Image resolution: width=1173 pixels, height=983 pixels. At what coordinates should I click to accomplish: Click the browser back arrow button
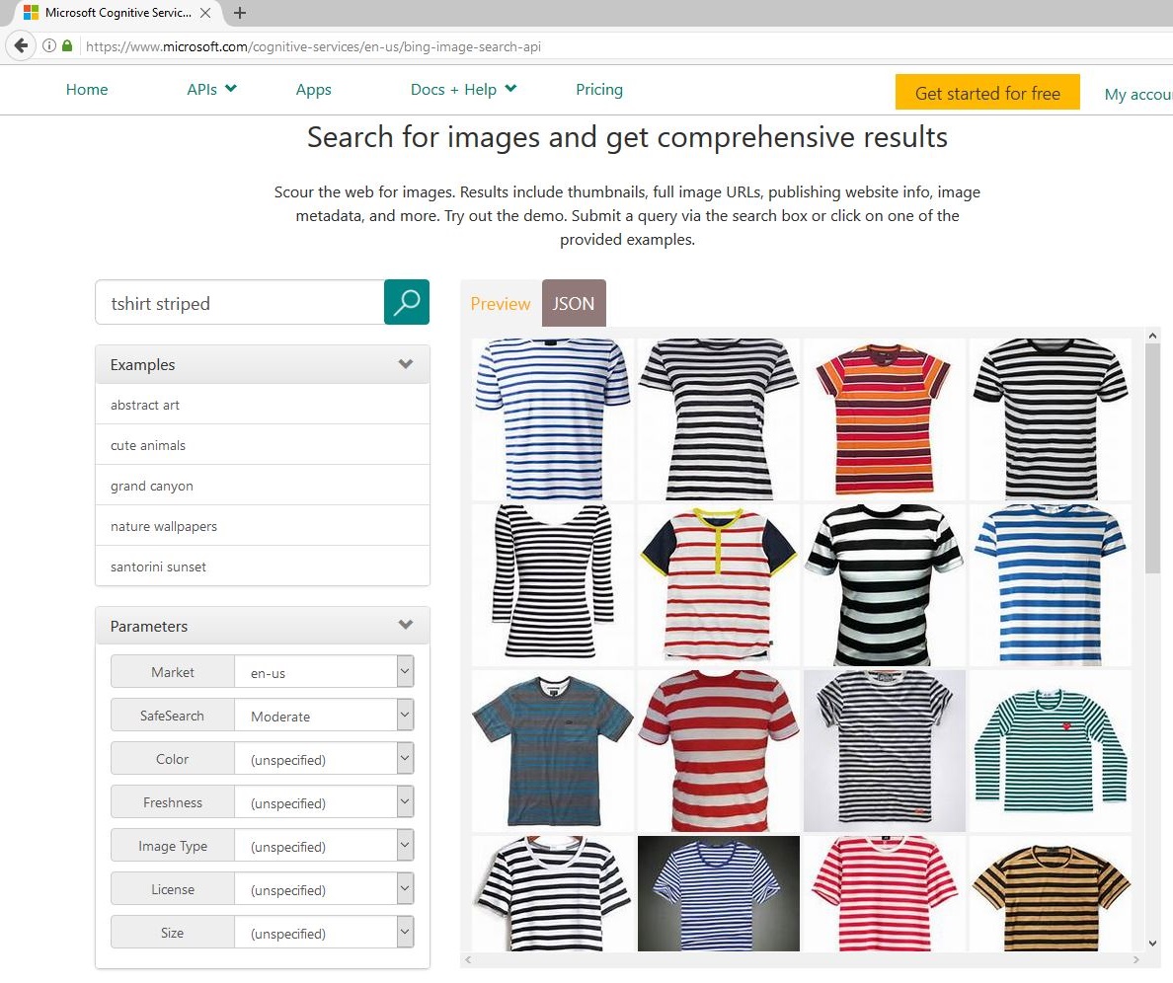coord(21,46)
